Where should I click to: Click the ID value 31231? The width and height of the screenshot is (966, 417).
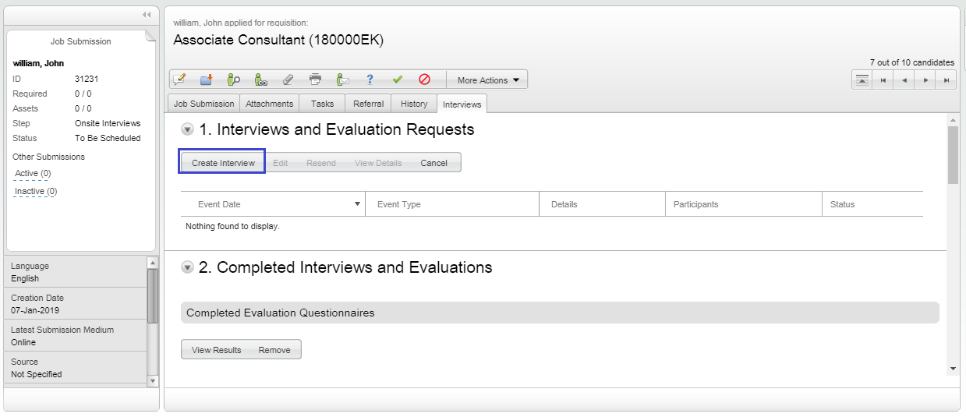point(87,79)
